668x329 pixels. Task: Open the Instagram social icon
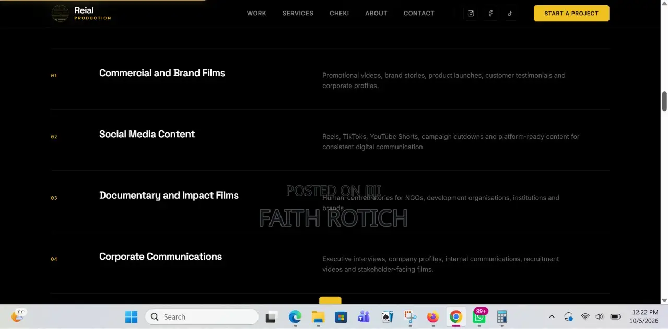[471, 14]
